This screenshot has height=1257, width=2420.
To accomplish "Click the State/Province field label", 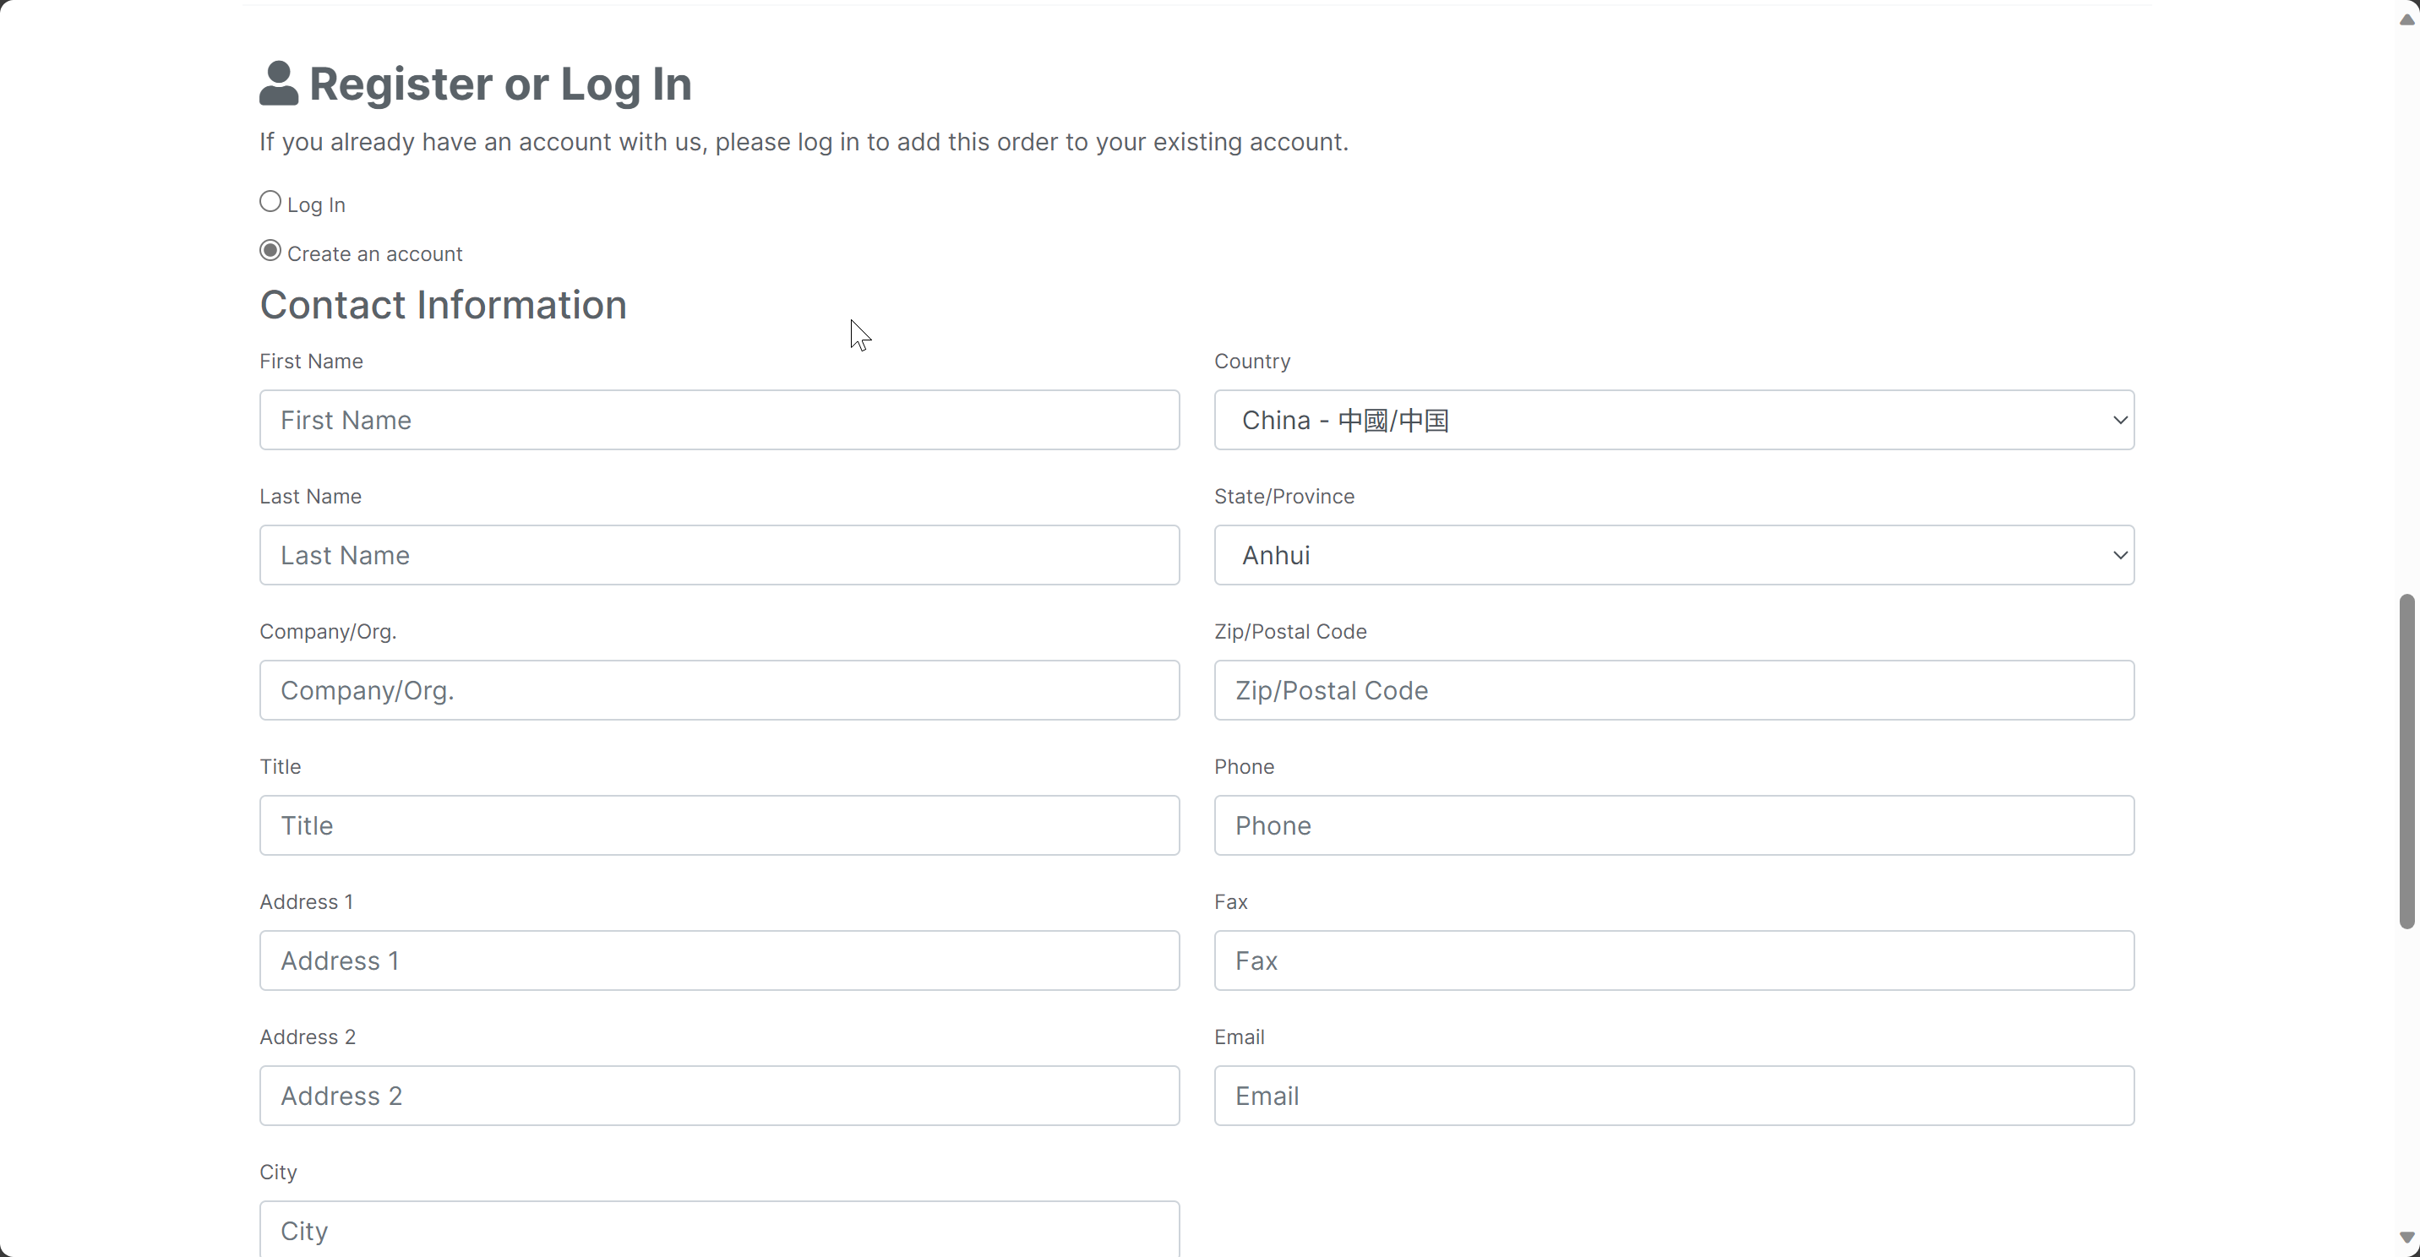I will tap(1284, 497).
